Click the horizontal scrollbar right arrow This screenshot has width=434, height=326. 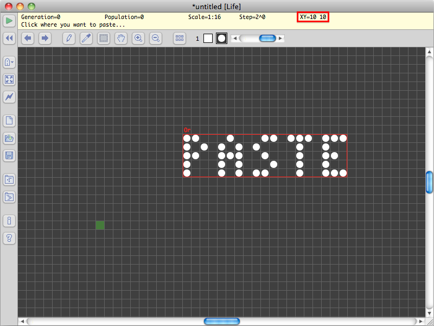click(421, 321)
